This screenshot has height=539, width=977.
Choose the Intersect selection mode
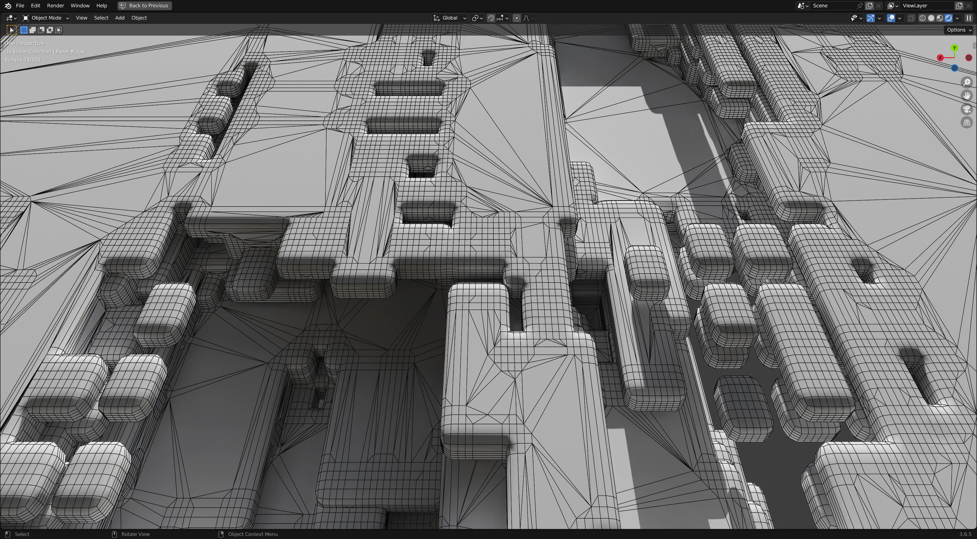[x=59, y=30]
